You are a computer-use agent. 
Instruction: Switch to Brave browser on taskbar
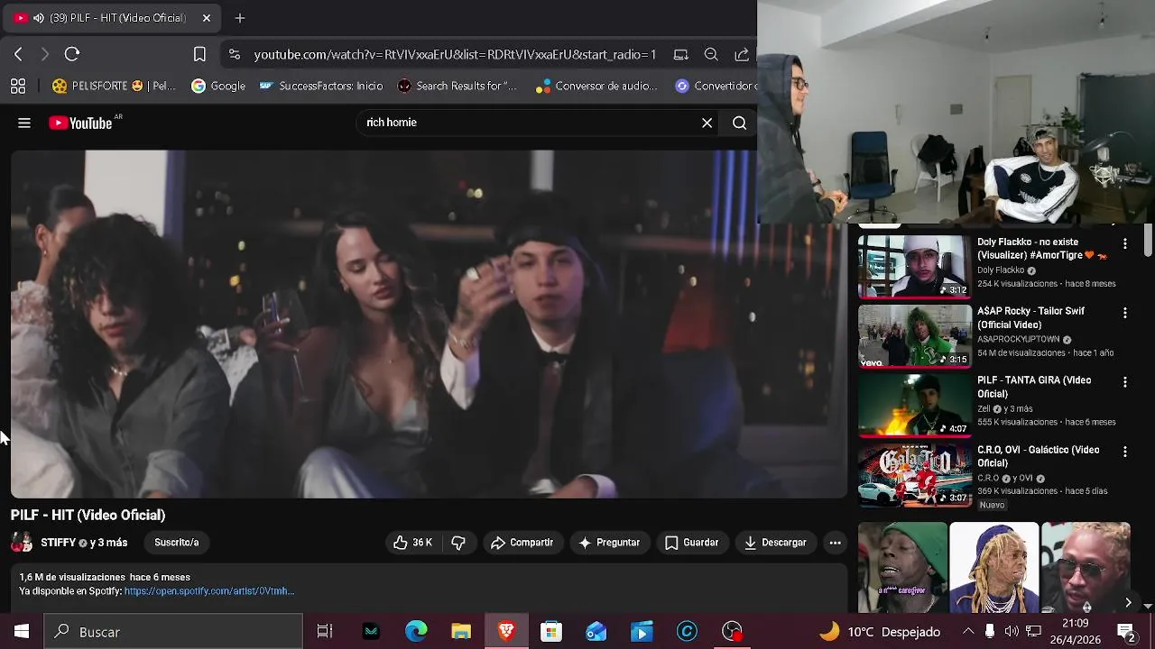(506, 632)
